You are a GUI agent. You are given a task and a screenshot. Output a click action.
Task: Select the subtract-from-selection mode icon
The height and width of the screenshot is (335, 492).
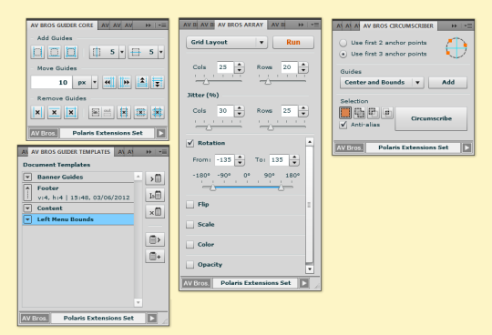tap(373, 113)
